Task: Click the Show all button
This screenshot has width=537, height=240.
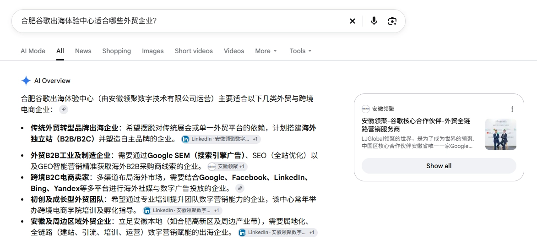Action: 439,166
